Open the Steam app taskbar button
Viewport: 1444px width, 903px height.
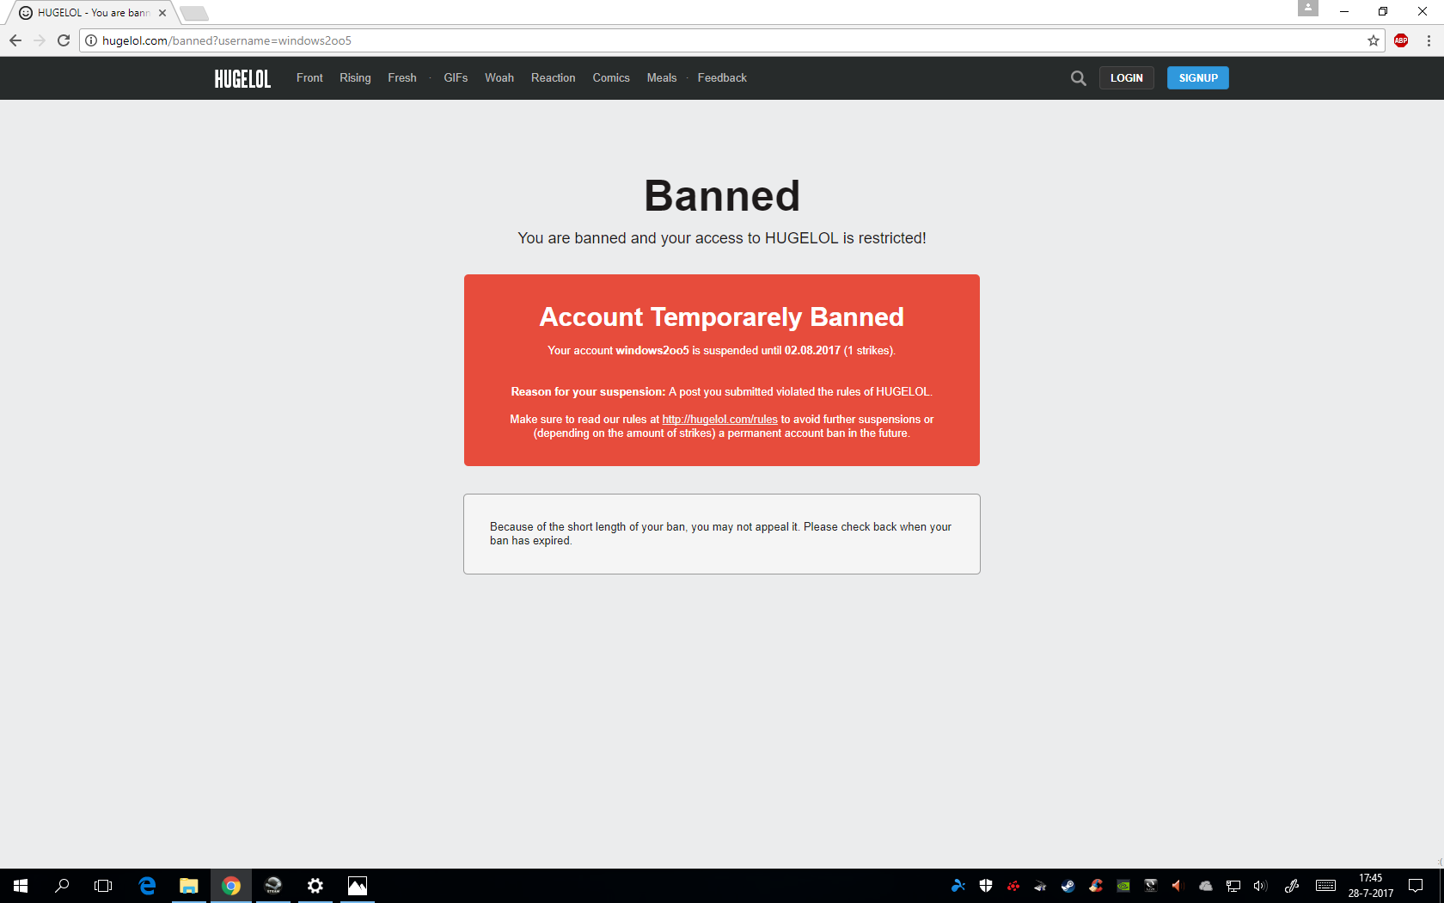tap(273, 886)
